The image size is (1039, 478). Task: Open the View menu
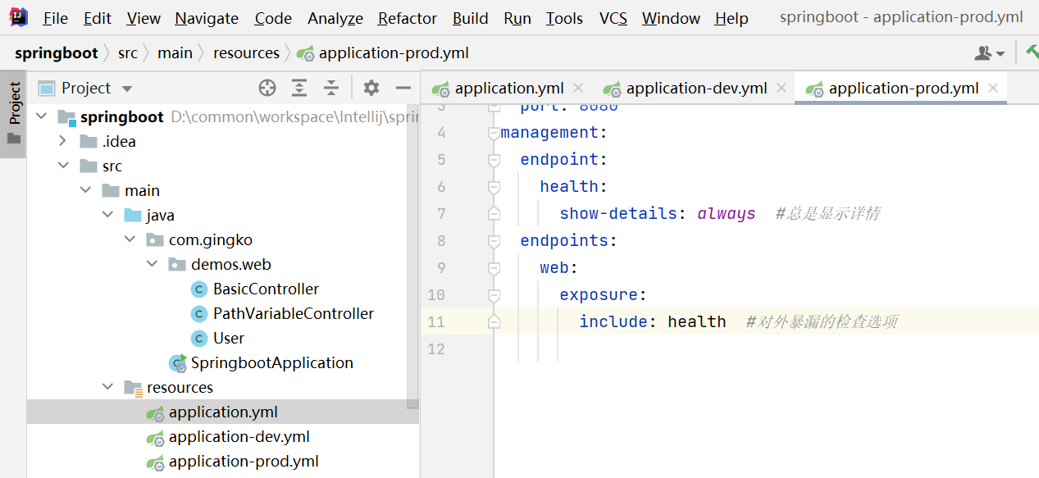tap(144, 18)
